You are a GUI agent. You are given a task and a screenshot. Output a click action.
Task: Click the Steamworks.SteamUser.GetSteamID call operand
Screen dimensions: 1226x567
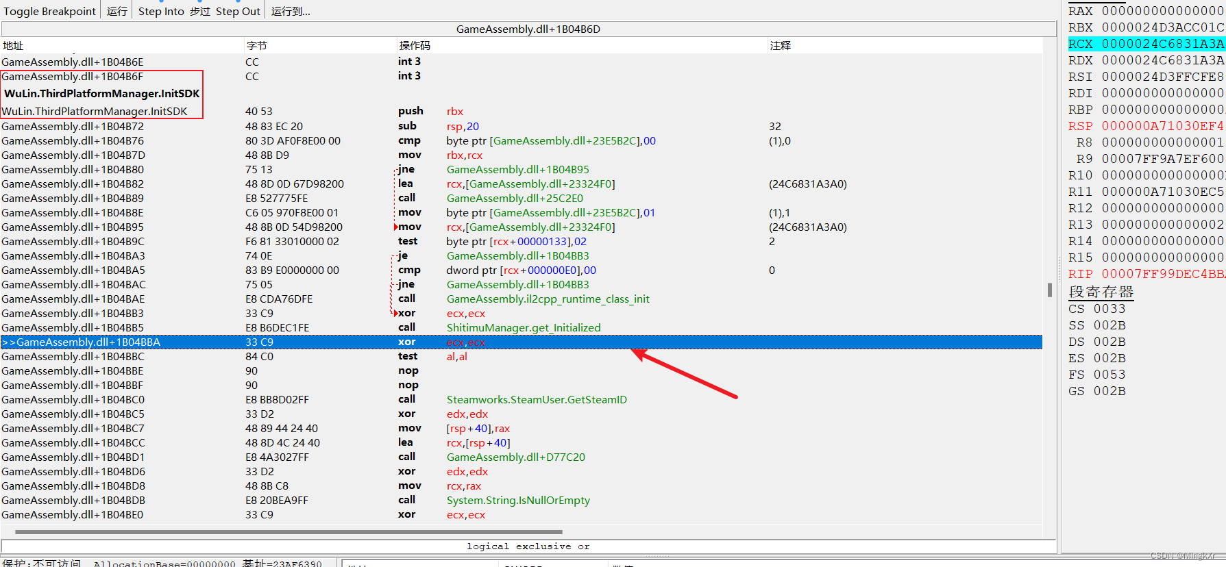[x=537, y=399]
